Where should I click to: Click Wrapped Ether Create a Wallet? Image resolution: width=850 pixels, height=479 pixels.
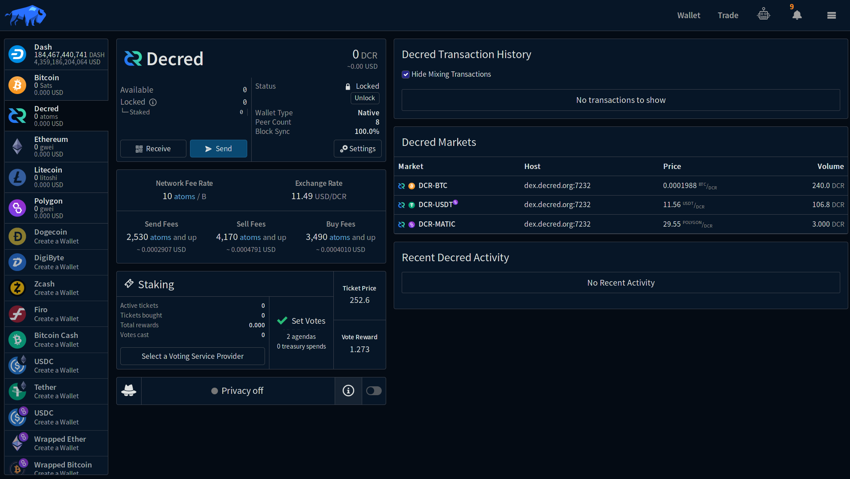point(56,448)
